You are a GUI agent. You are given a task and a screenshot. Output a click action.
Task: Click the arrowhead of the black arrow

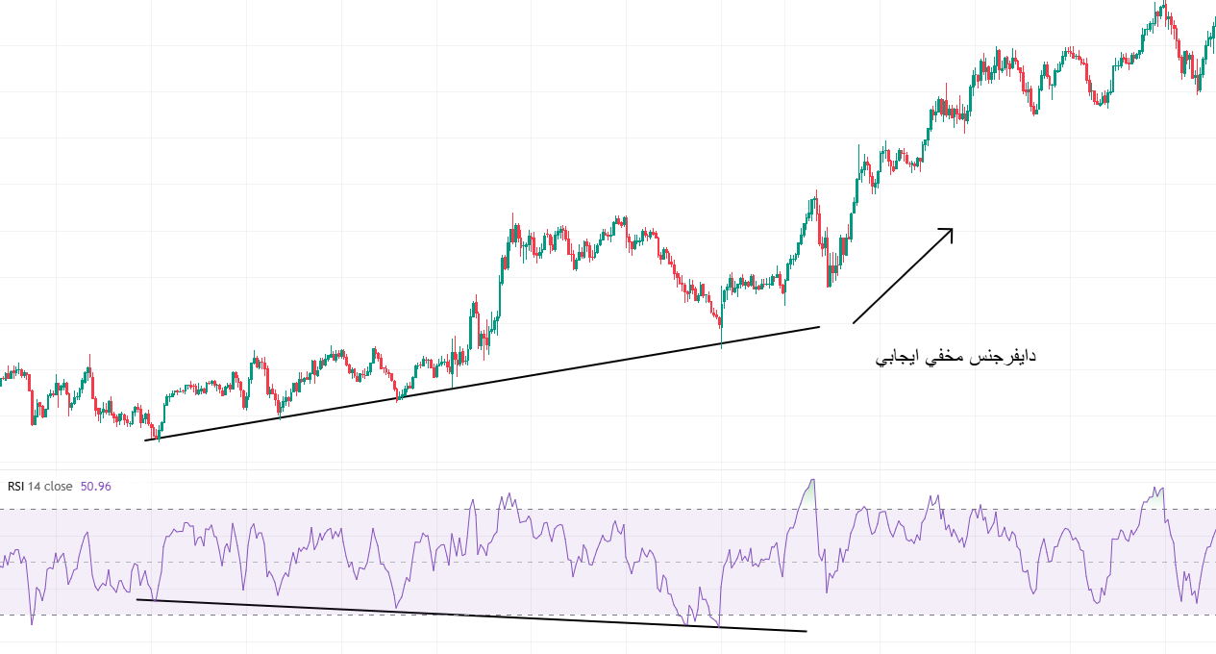coord(950,230)
